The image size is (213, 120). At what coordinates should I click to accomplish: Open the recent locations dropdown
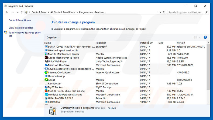(18, 12)
